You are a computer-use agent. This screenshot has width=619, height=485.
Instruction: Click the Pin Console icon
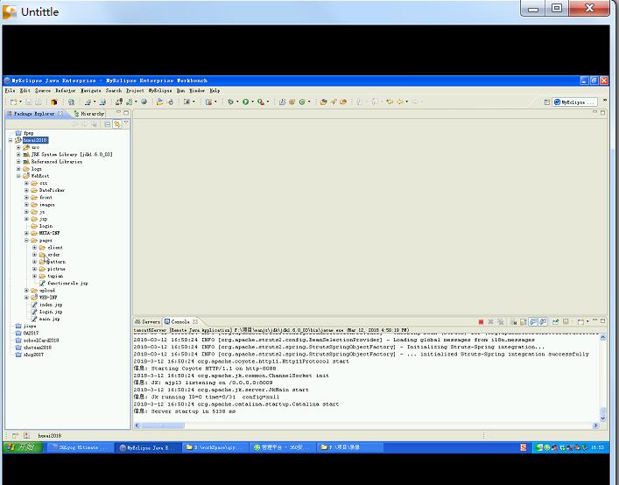tap(555, 322)
